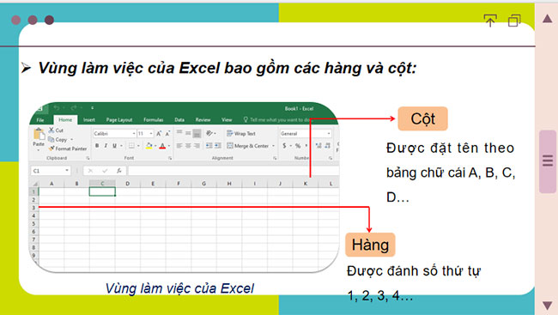Click the Undo arrow in Excel title bar
The height and width of the screenshot is (315, 558).
56,107
